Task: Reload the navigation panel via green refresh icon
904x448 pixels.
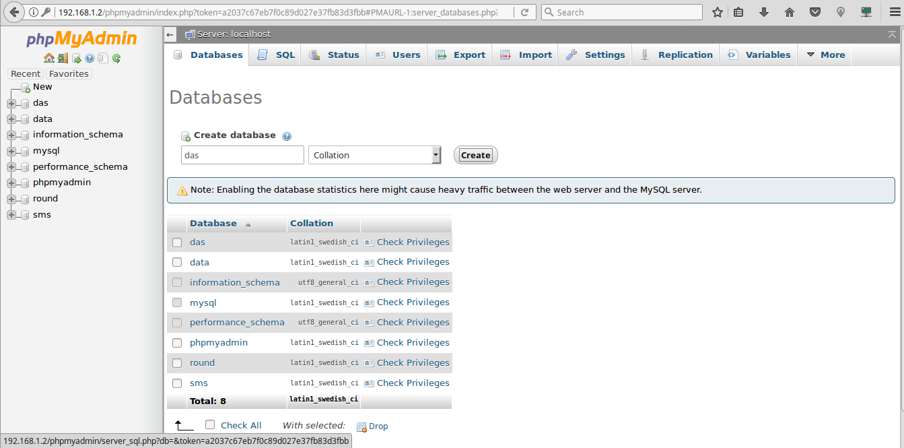Action: (x=116, y=58)
